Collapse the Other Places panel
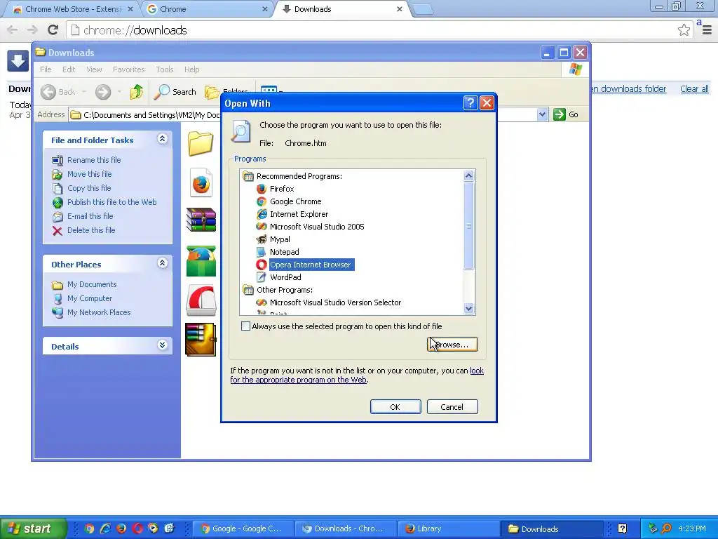 162,263
